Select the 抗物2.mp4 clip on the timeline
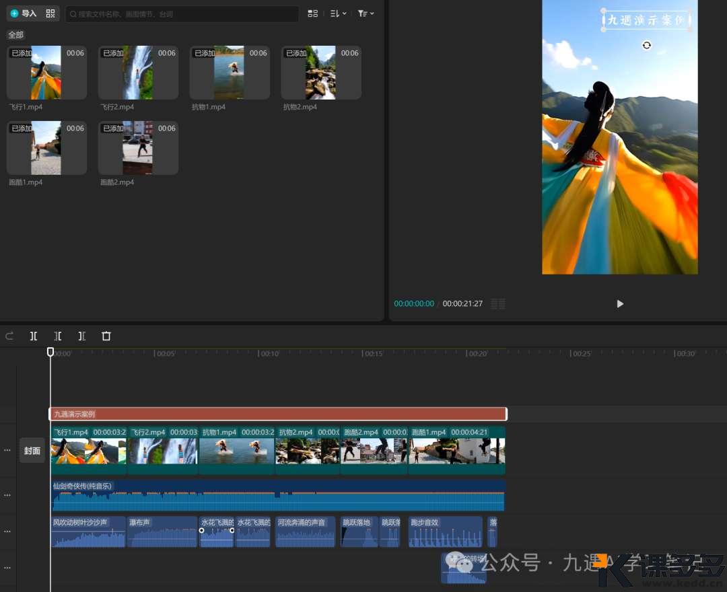 click(x=308, y=450)
